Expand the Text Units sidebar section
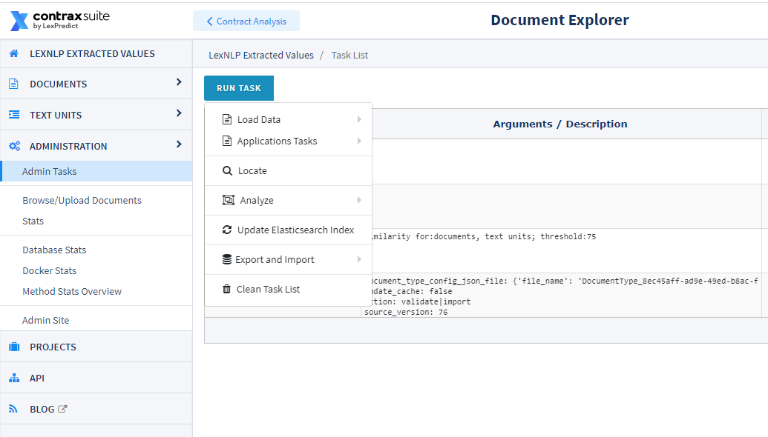 179,113
